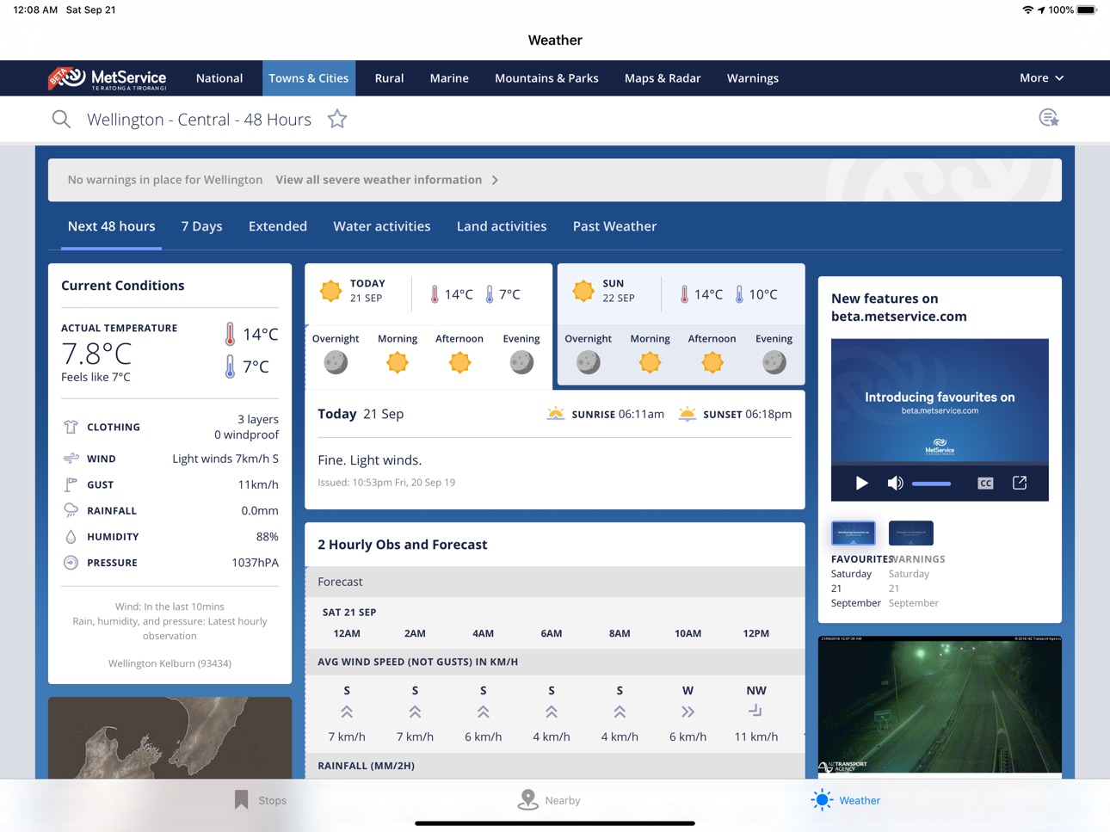The width and height of the screenshot is (1110, 832).
Task: Open View all severe weather information
Action: tap(379, 180)
